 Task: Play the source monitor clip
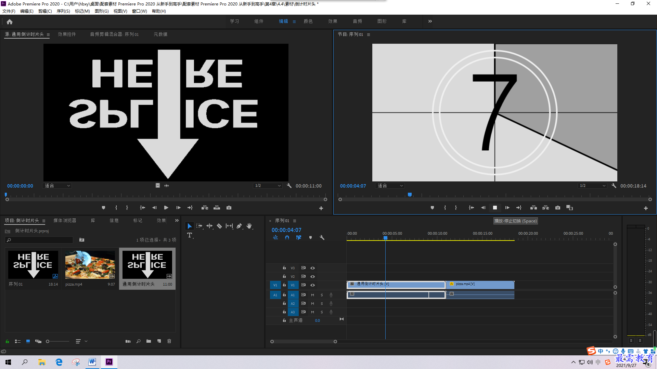(166, 208)
